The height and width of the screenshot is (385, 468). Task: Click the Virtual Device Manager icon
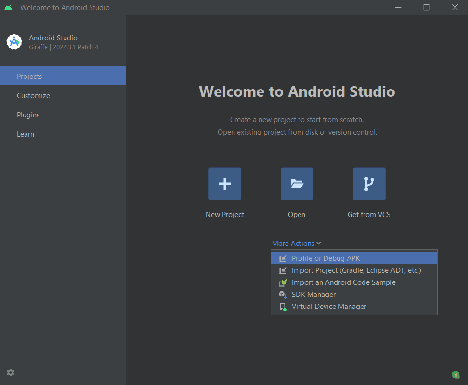283,307
